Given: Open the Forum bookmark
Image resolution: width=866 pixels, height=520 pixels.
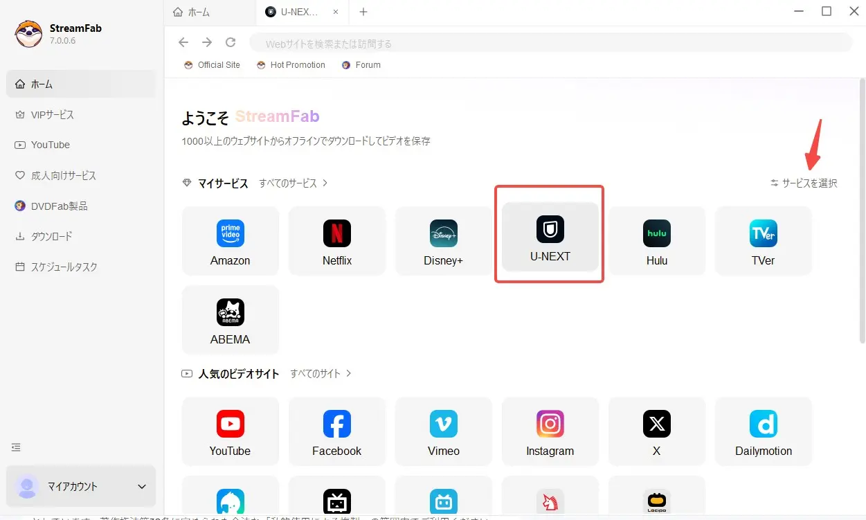Looking at the screenshot, I should [x=361, y=65].
